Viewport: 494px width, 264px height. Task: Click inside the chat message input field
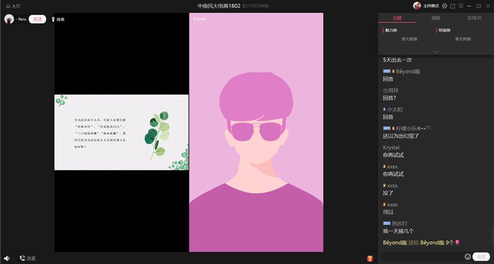[422, 257]
